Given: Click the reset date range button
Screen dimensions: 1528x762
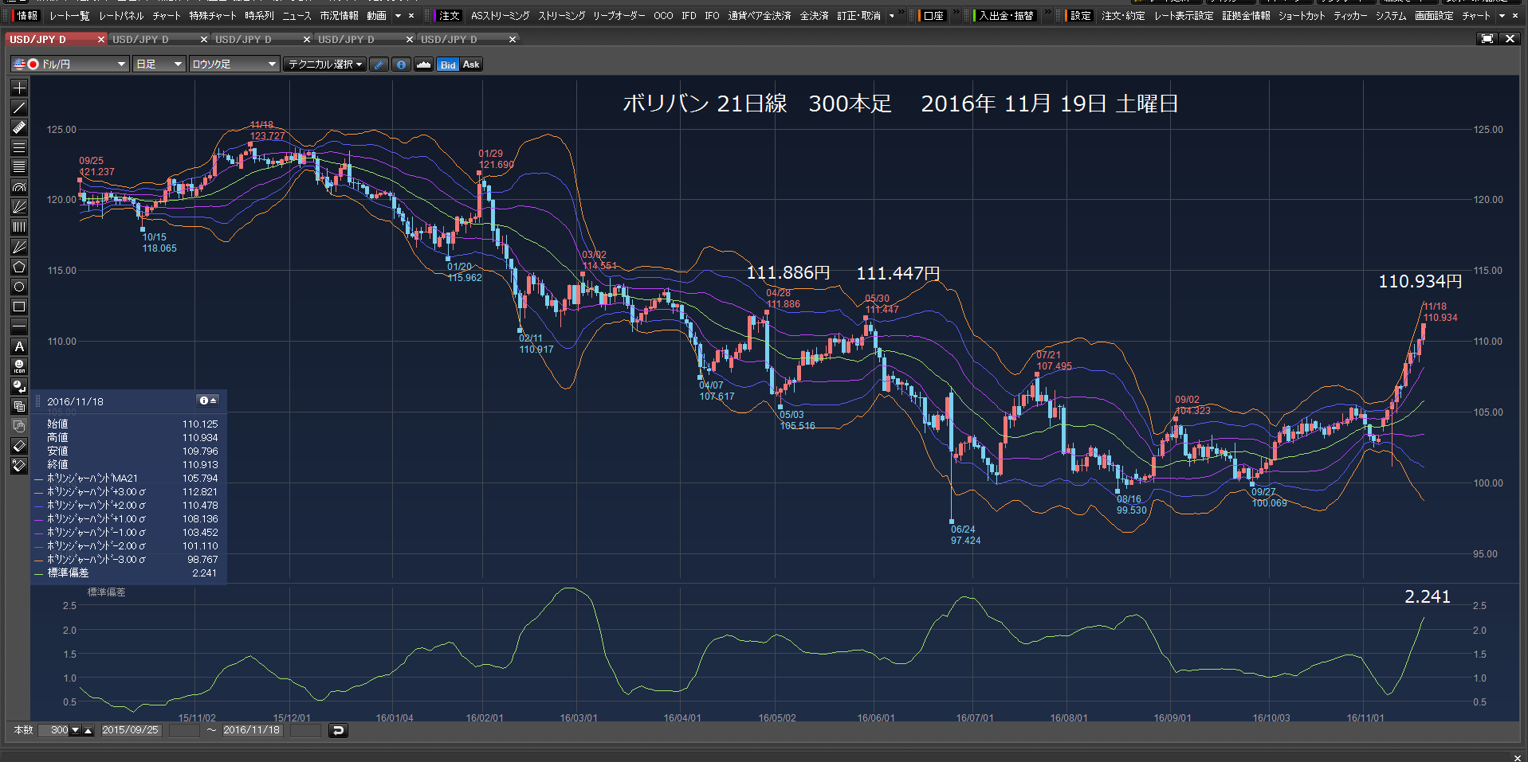Looking at the screenshot, I should (338, 730).
